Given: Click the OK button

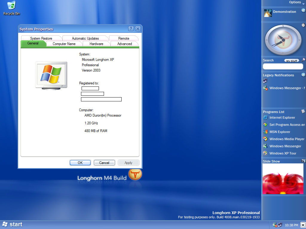Looking at the screenshot, I should pyautogui.click(x=80, y=163).
